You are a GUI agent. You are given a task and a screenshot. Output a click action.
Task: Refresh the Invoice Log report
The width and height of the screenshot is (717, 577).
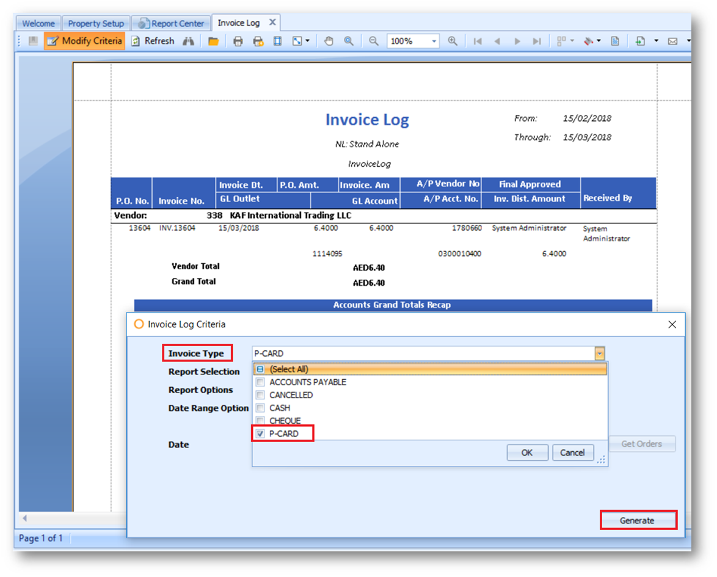153,41
